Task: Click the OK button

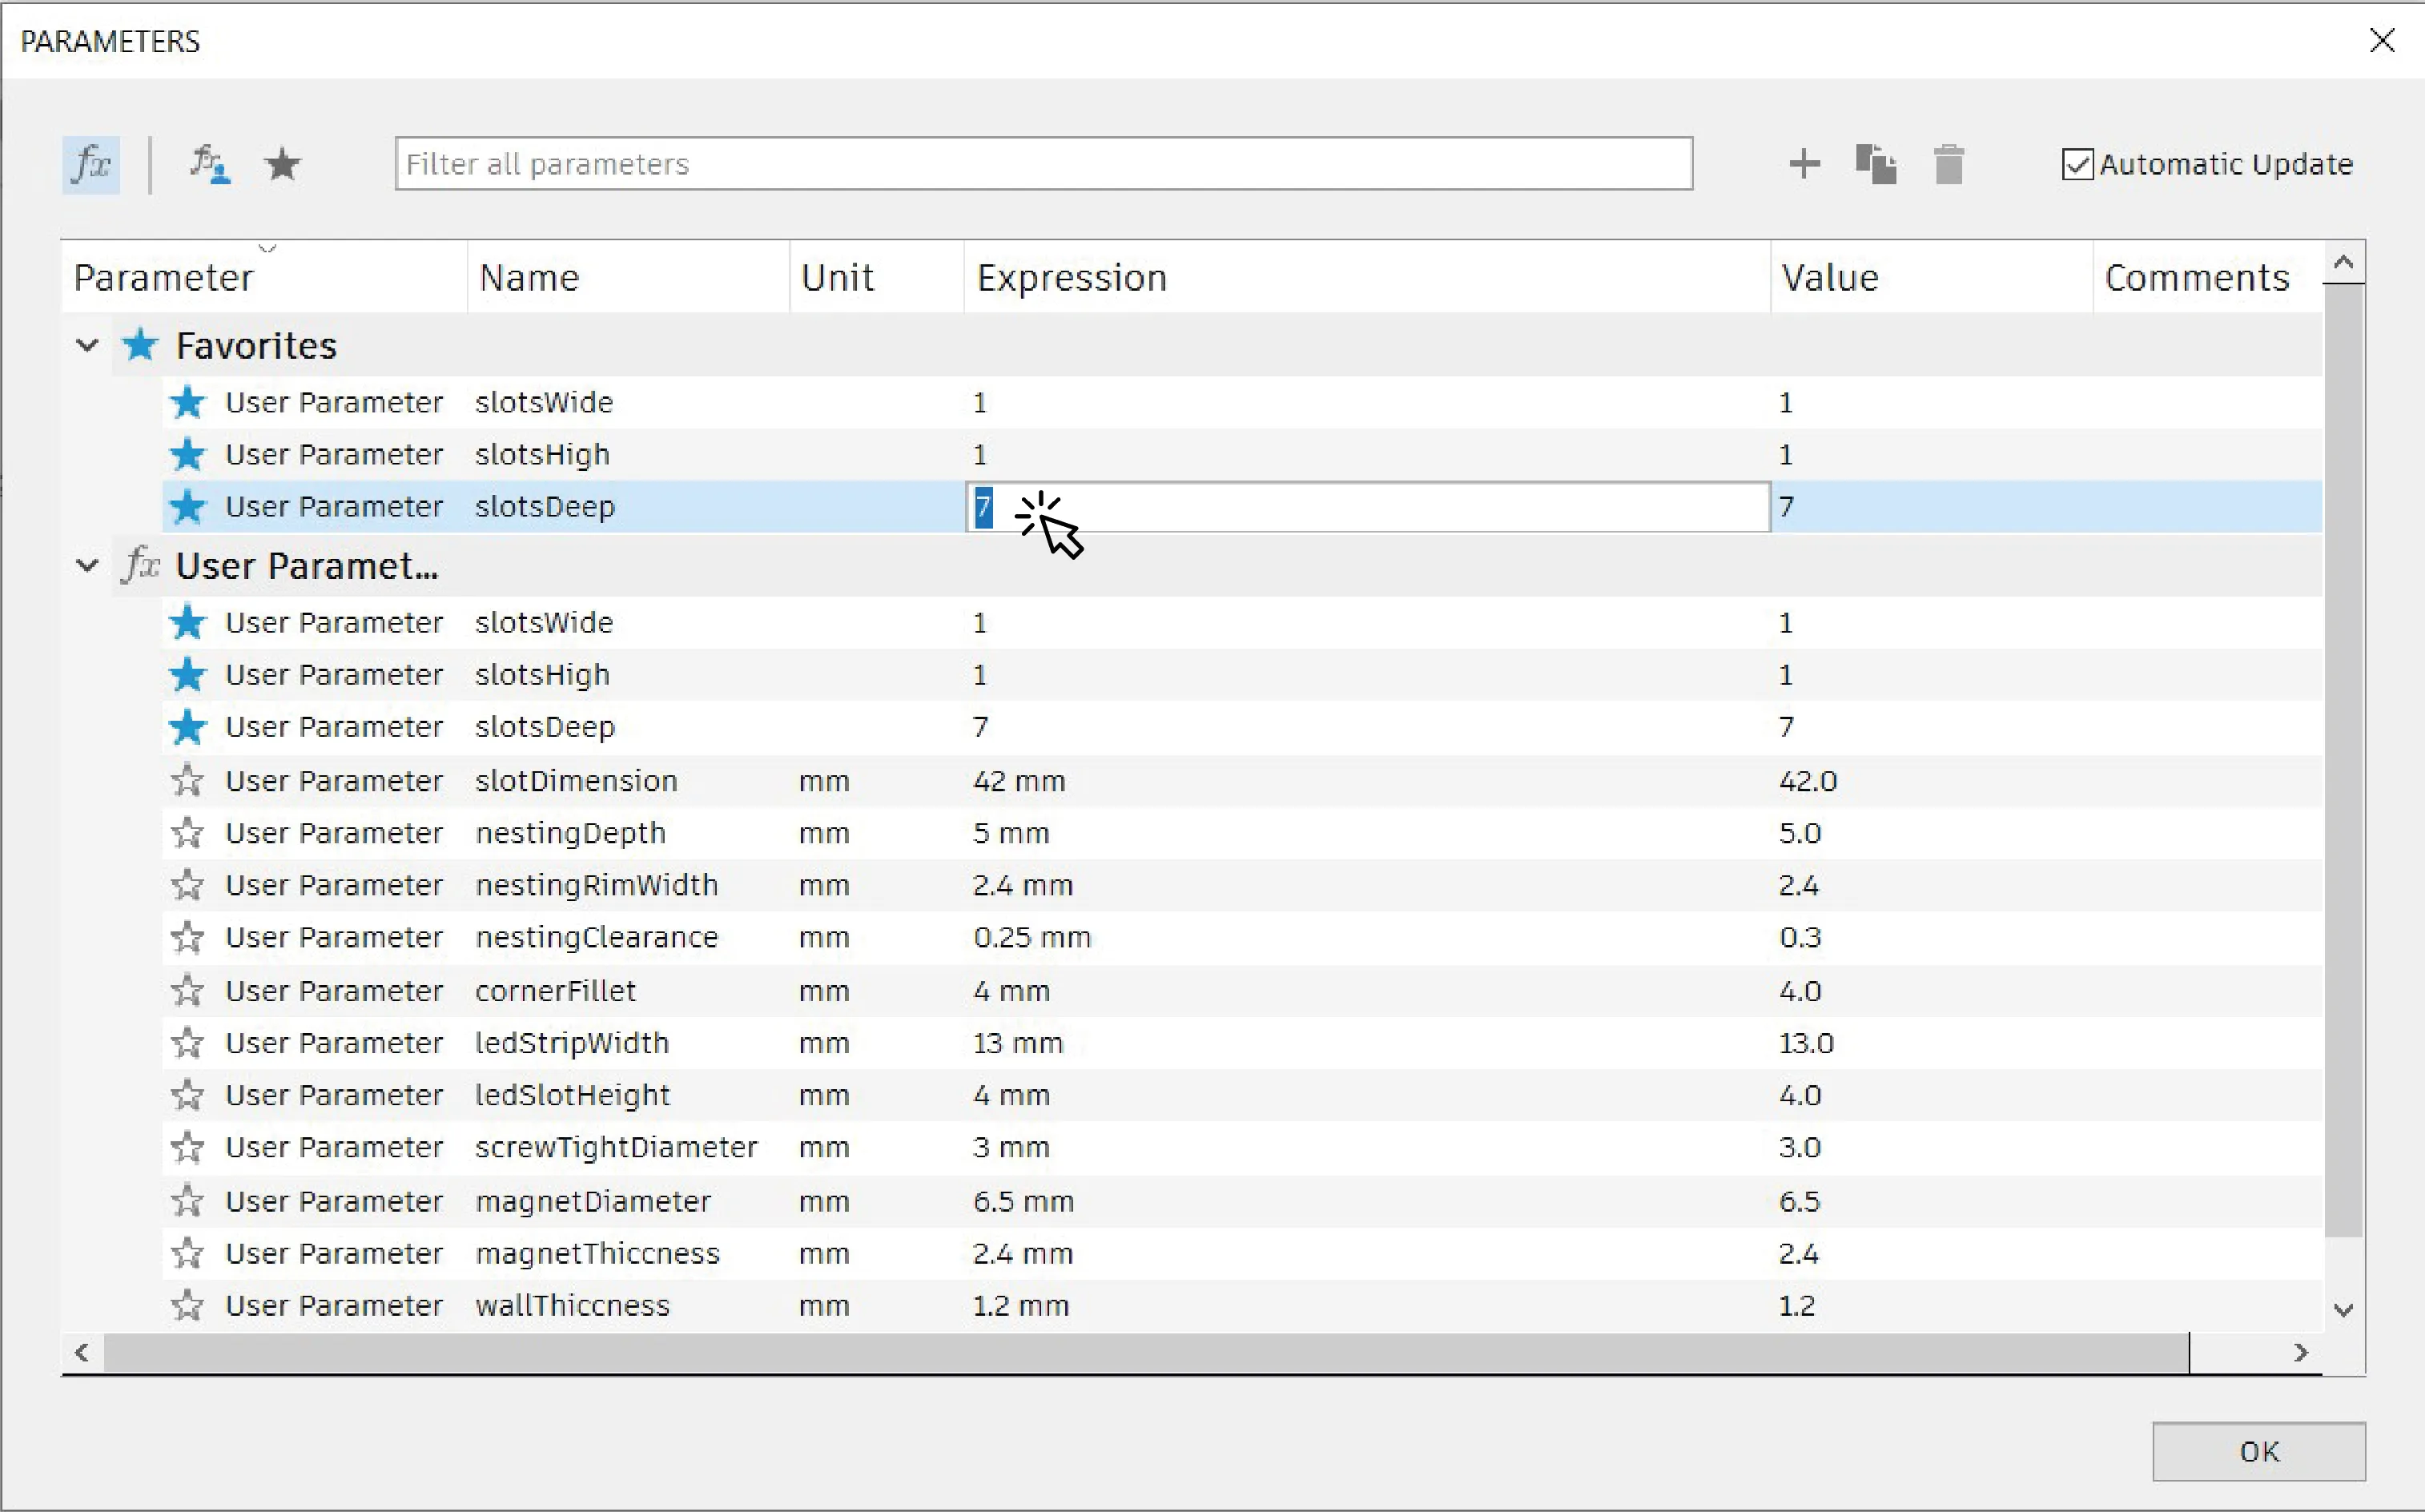Action: tap(2258, 1451)
